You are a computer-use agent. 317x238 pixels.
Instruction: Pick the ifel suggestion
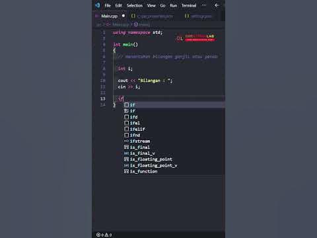(x=174, y=123)
